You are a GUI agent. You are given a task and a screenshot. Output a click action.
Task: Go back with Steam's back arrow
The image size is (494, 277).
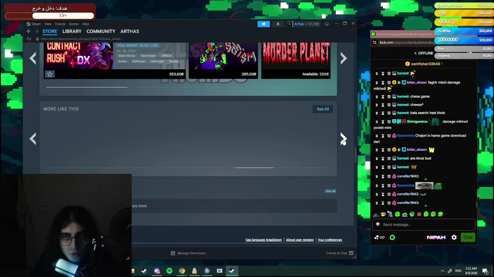coord(29,31)
